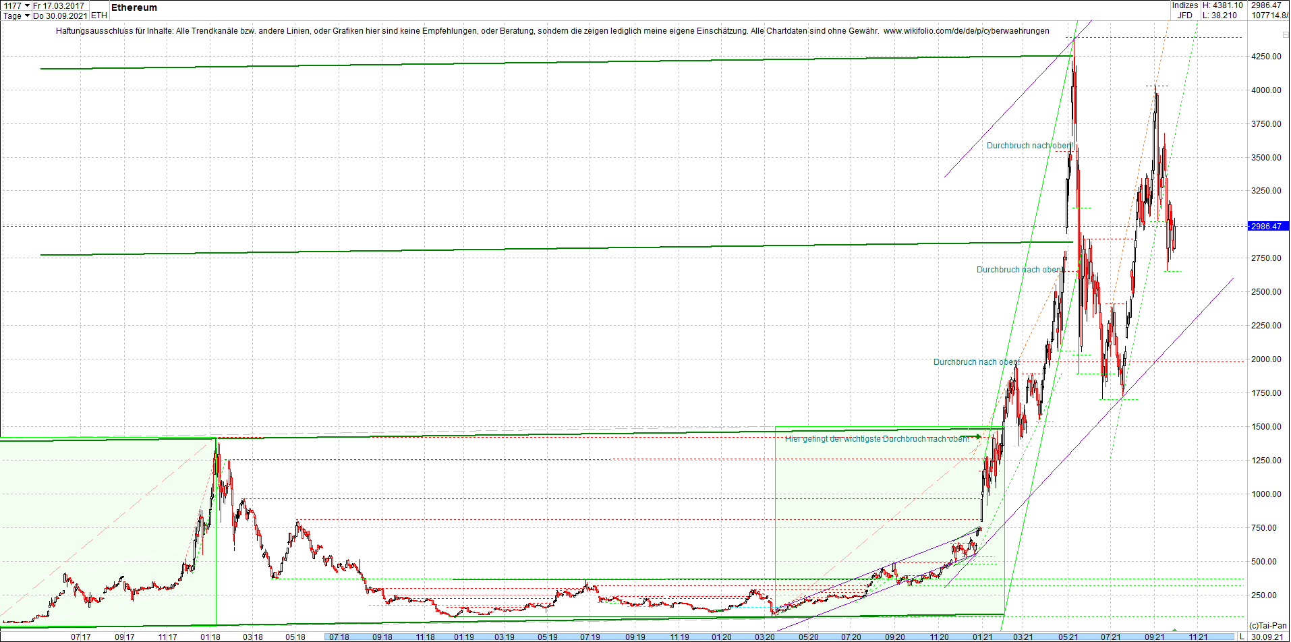1291x642 pixels.
Task: Click the Indizes category indicator
Action: pyautogui.click(x=1185, y=5)
